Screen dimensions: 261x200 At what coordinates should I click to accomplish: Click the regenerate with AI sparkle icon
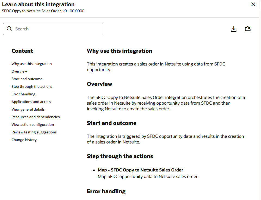[x=248, y=29]
